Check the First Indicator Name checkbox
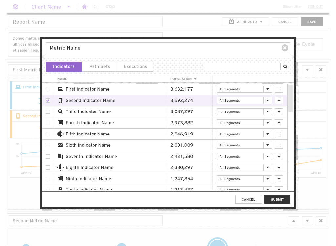Screen dimensions: 336x246 [48, 89]
